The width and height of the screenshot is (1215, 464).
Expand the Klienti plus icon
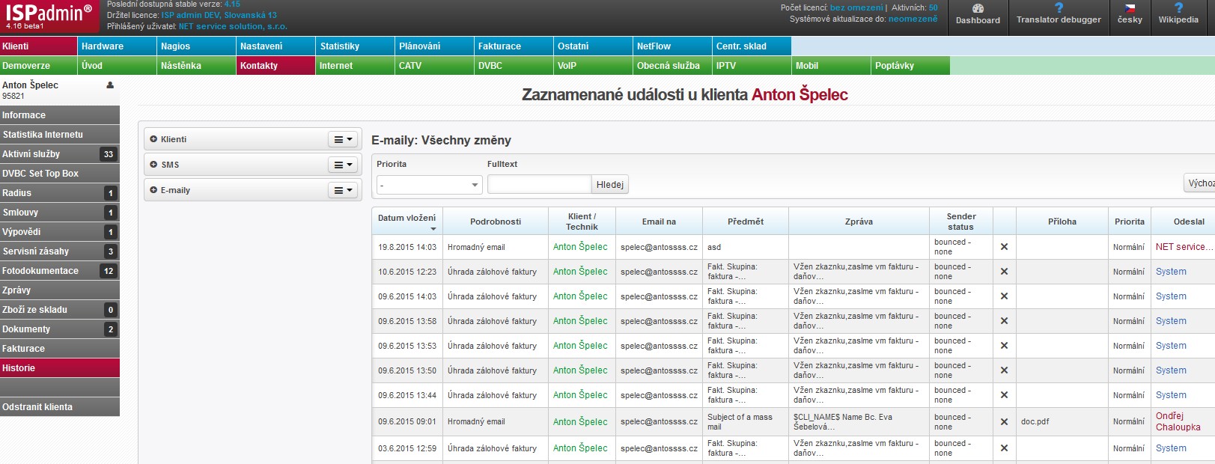[x=153, y=139]
